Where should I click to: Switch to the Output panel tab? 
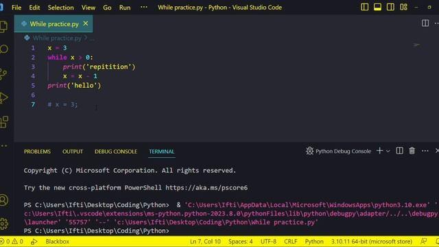[x=73, y=152]
